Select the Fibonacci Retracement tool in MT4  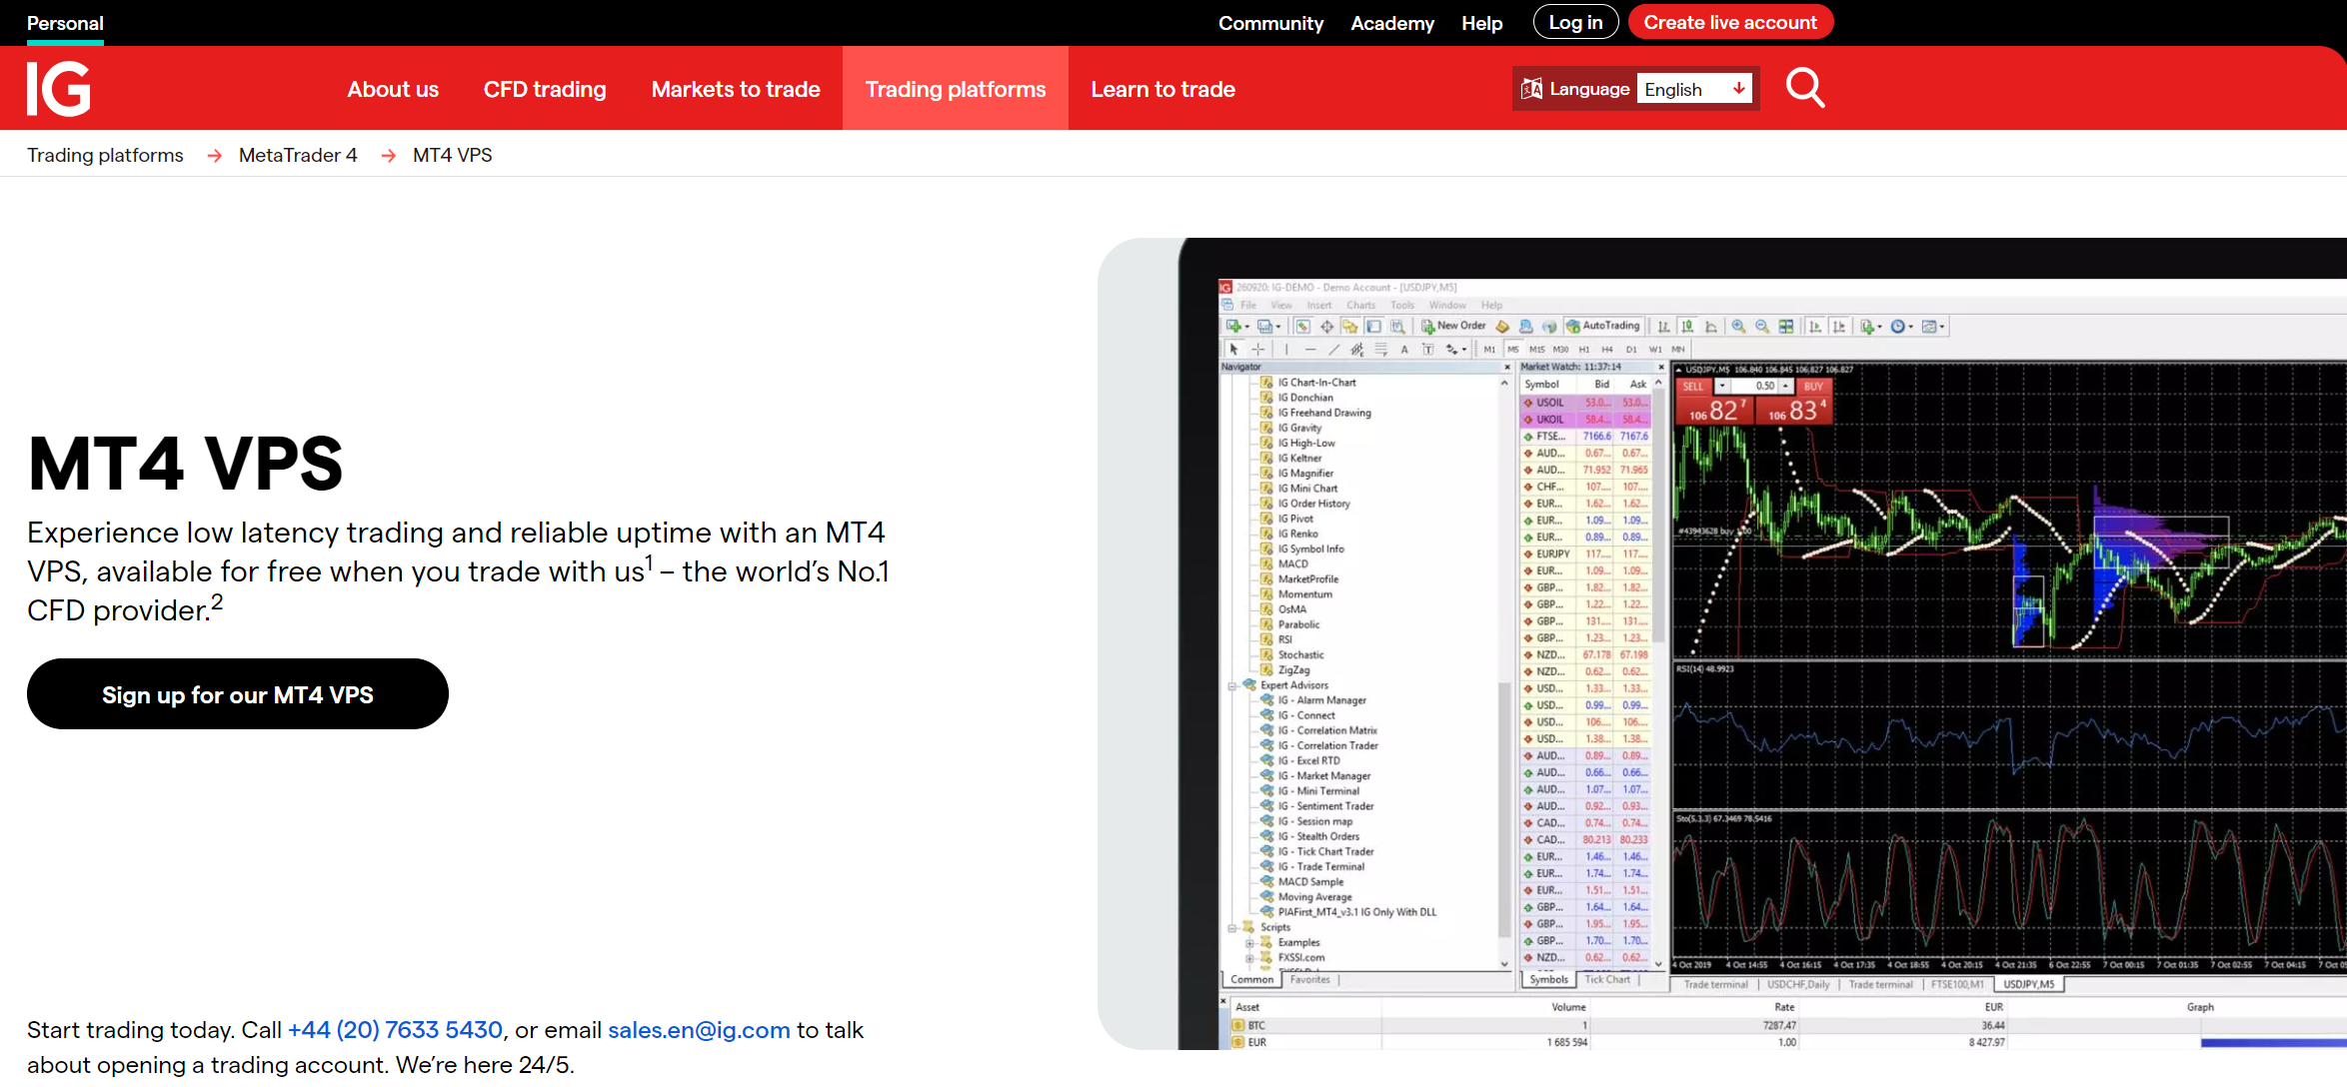(x=1380, y=350)
